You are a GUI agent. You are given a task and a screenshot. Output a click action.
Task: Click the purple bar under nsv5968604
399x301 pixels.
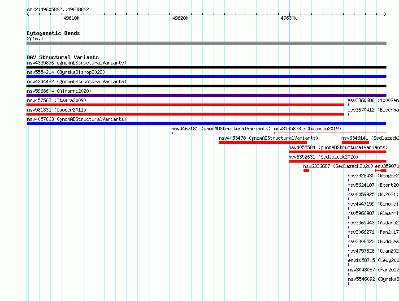(206, 95)
